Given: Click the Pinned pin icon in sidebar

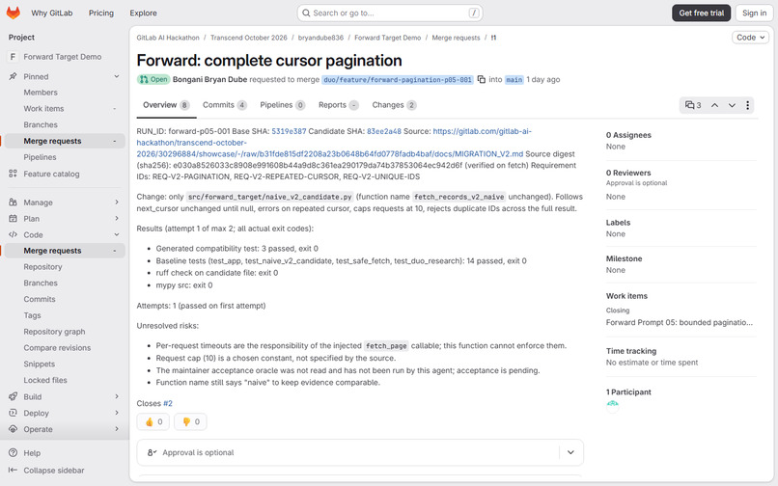Looking at the screenshot, I should tap(13, 76).
